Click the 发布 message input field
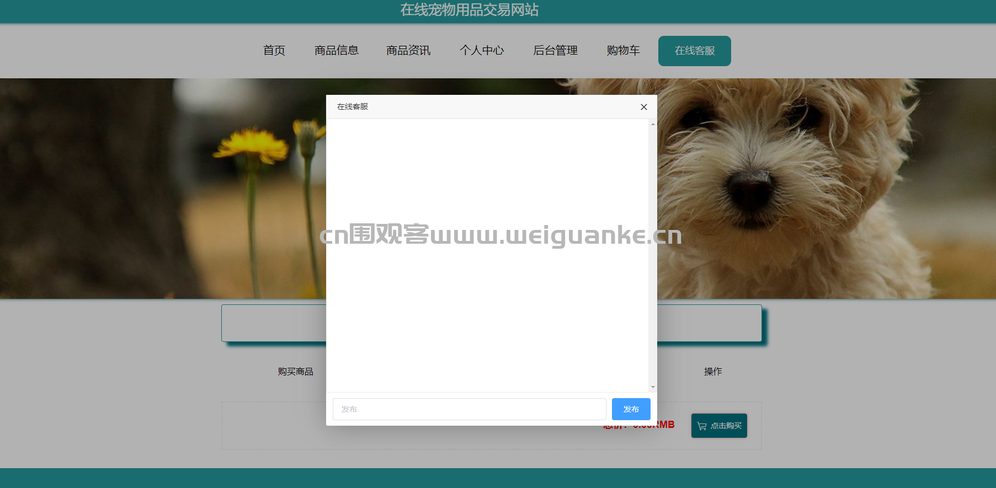The image size is (996, 488). coord(469,409)
